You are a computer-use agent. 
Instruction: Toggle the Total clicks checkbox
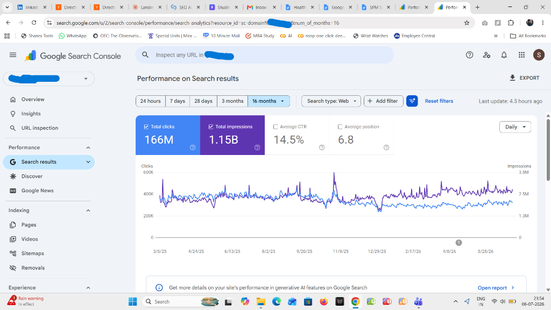pos(146,126)
